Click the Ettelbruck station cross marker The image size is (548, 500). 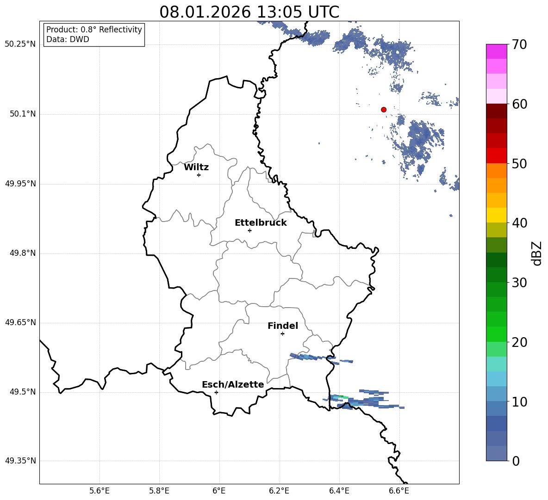tap(249, 230)
